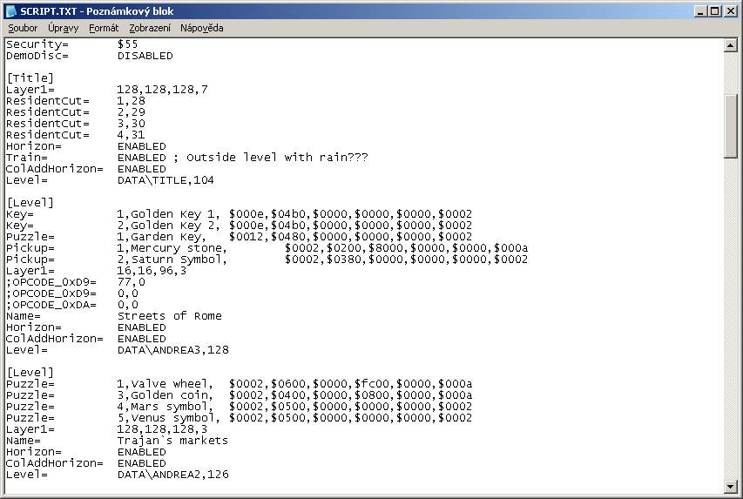Image resolution: width=743 pixels, height=499 pixels.
Task: Click the first [Level] section header
Action: click(x=30, y=203)
